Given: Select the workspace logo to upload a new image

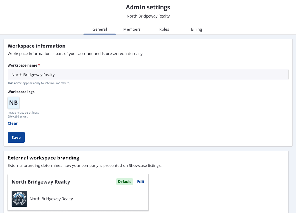Looking at the screenshot, I should pyautogui.click(x=13, y=103).
